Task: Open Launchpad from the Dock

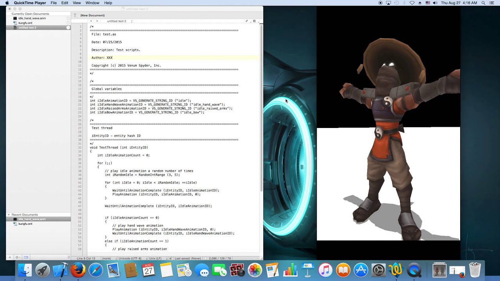Action: click(x=43, y=270)
